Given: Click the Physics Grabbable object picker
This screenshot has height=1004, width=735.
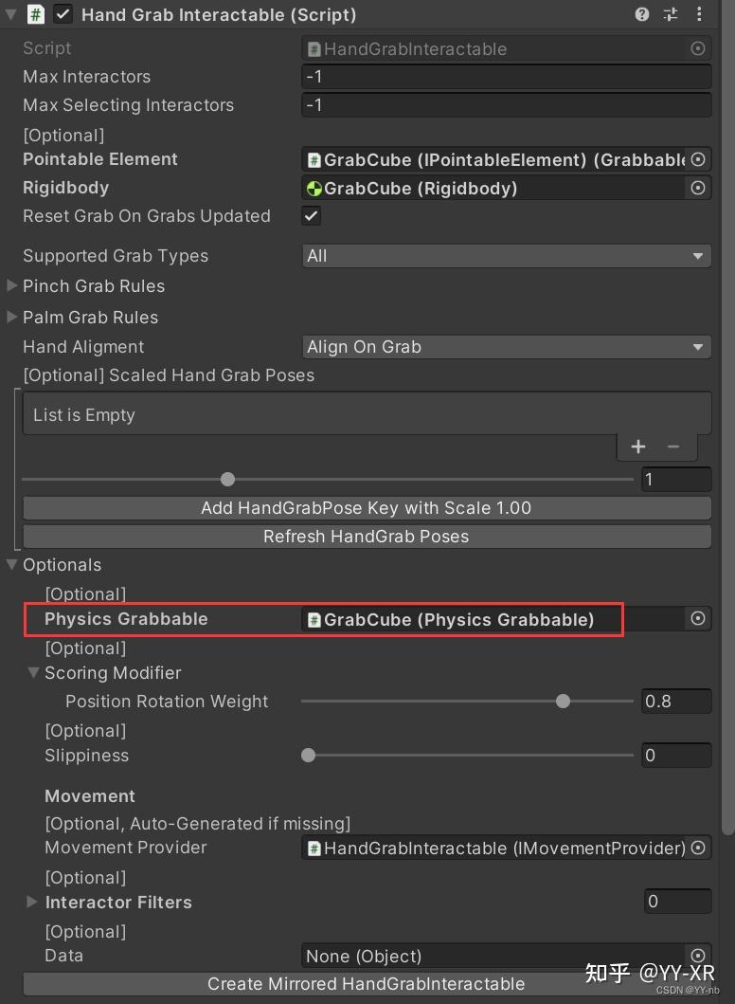Looking at the screenshot, I should (x=698, y=618).
